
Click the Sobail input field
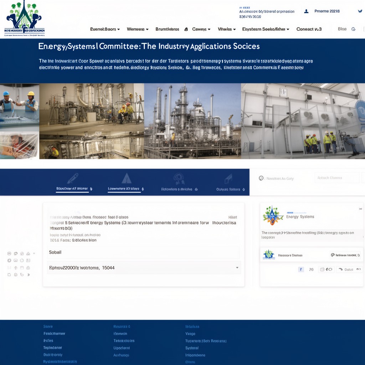click(143, 252)
